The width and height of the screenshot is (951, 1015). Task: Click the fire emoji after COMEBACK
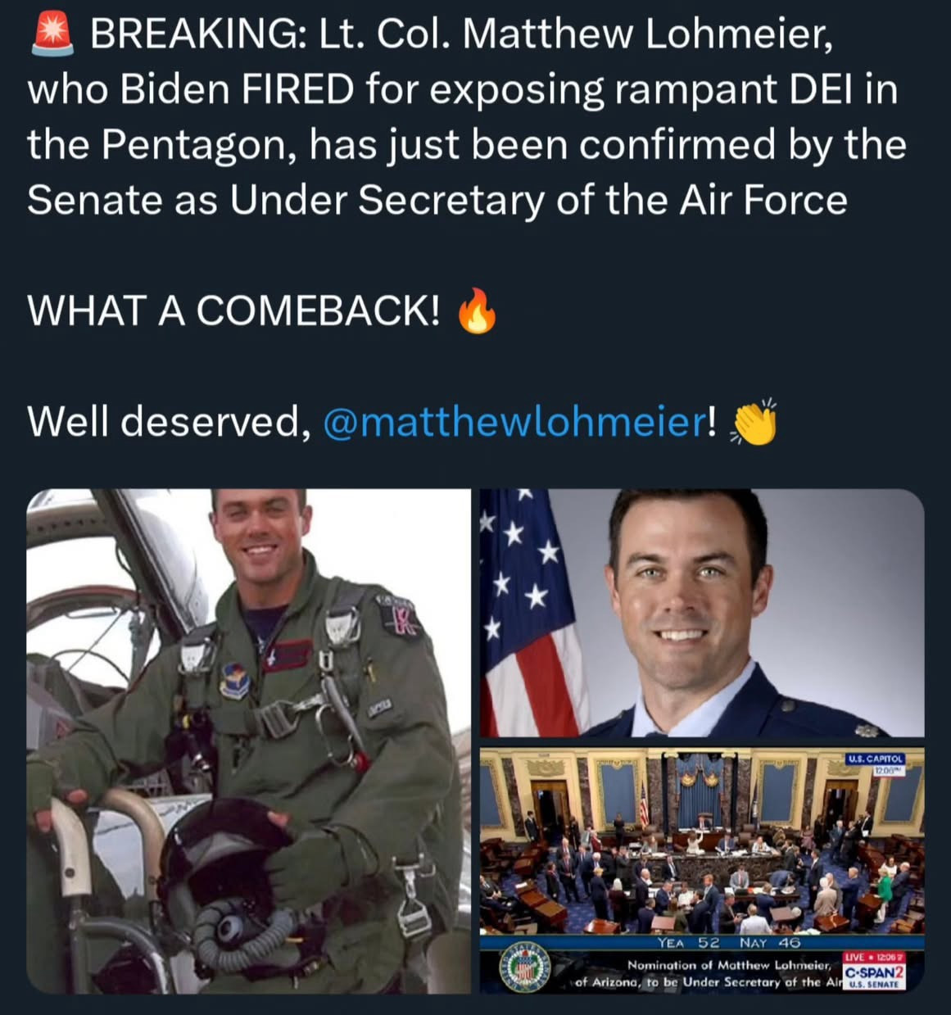tap(477, 312)
